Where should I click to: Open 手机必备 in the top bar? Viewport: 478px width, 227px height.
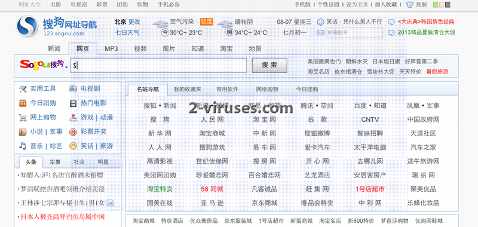pyautogui.click(x=169, y=5)
